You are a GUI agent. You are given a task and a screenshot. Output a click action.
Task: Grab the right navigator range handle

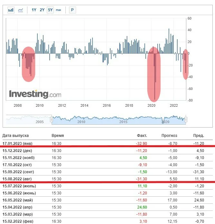(186, 120)
